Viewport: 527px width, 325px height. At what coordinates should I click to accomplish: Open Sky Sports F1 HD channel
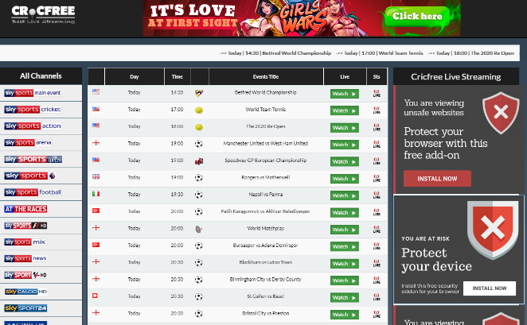[x=26, y=226]
